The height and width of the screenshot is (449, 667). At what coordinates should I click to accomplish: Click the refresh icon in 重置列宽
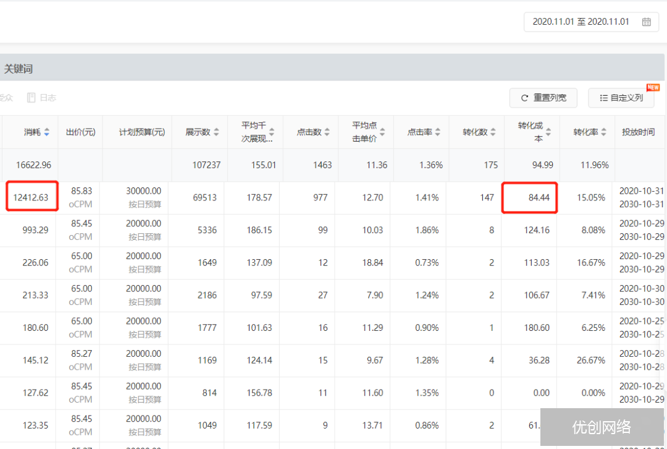[524, 98]
